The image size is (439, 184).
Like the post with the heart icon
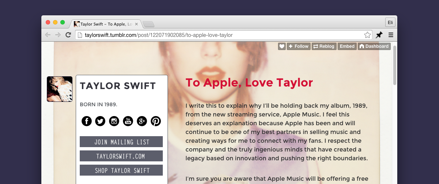pyautogui.click(x=282, y=46)
